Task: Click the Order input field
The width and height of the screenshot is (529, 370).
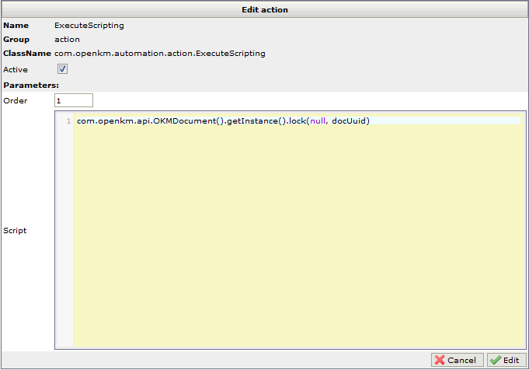Action: 74,100
